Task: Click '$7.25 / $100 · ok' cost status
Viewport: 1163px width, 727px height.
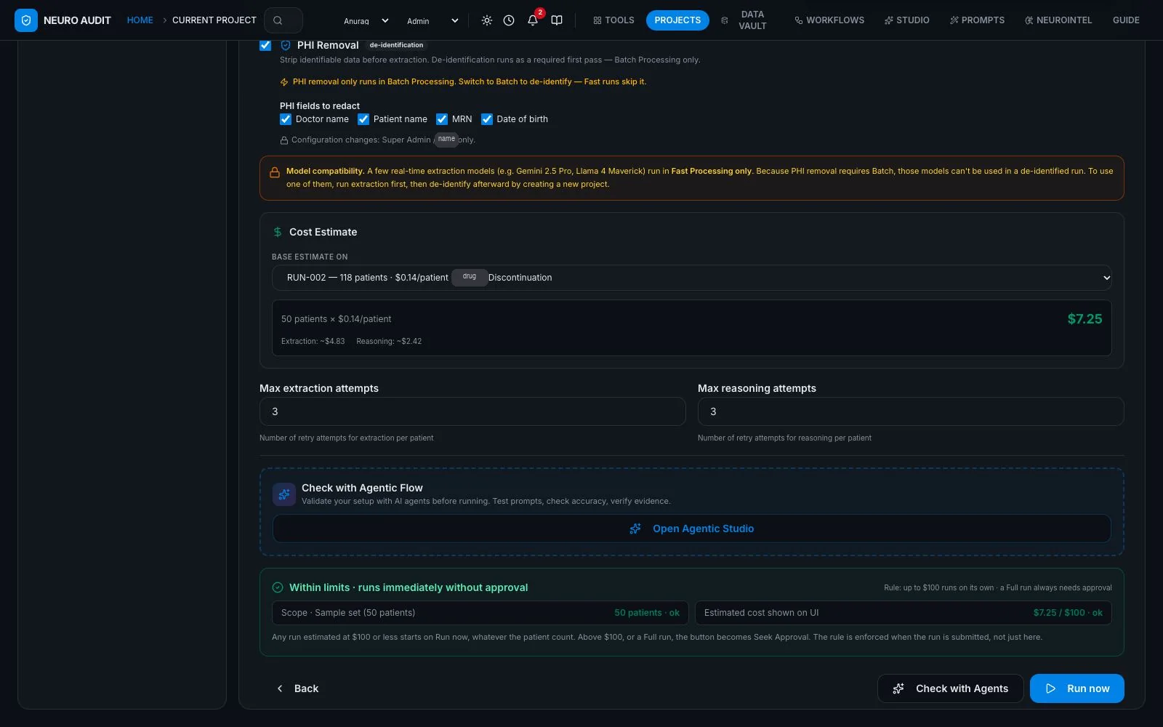Action: click(x=1068, y=613)
